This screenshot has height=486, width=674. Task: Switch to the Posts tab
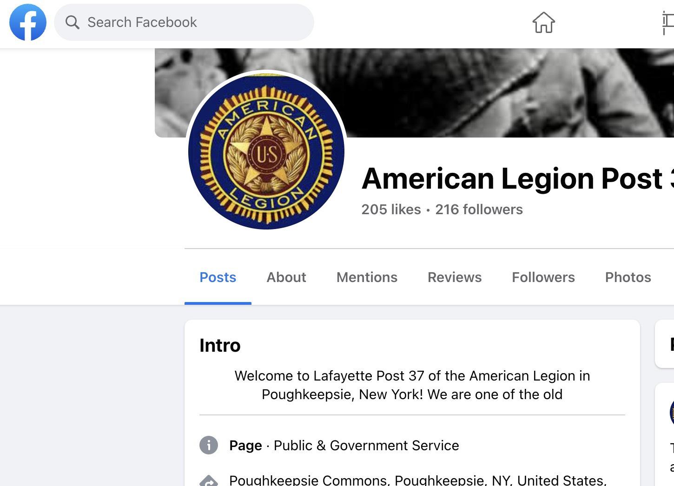pos(218,277)
